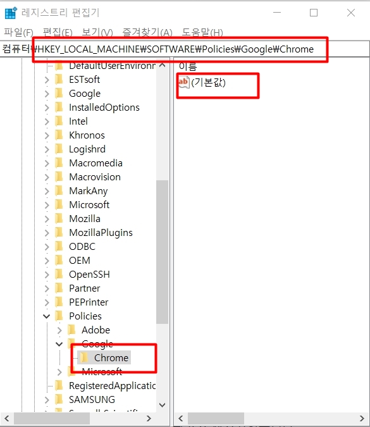Select the Macromedia folder icon
The height and width of the screenshot is (427, 370).
(x=59, y=163)
